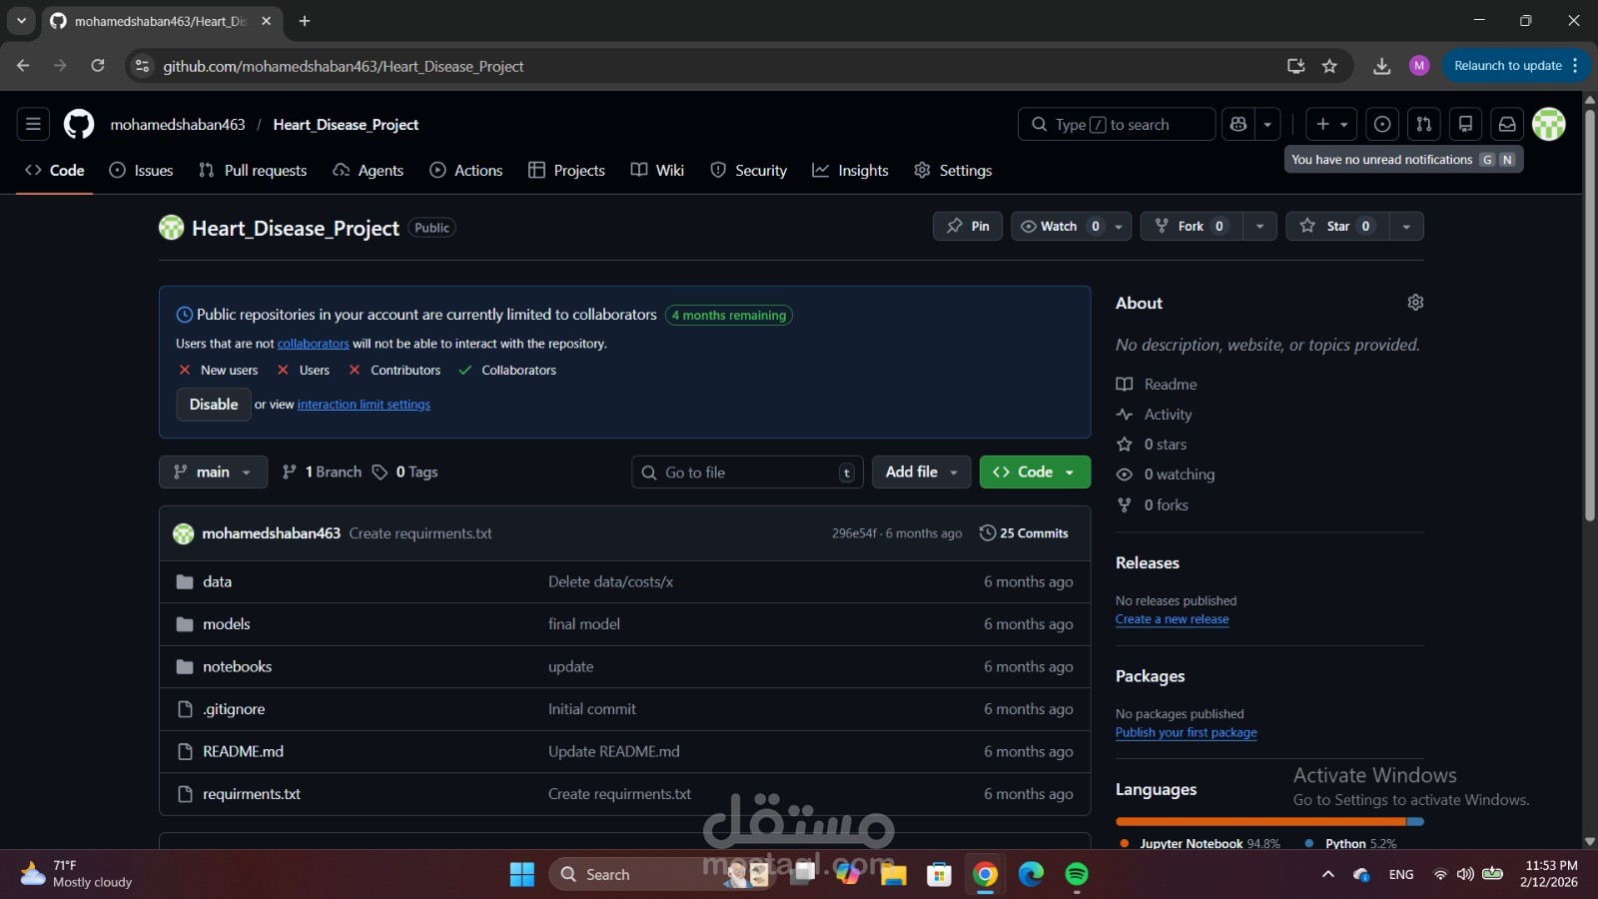Image resolution: width=1598 pixels, height=899 pixels.
Task: Open the Chrome downloads icon
Action: 1381,66
